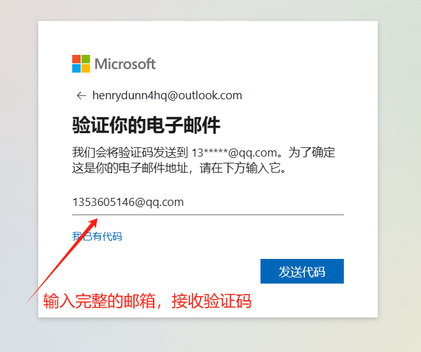
Task: Go back using the left arrow icon
Action: tap(81, 96)
